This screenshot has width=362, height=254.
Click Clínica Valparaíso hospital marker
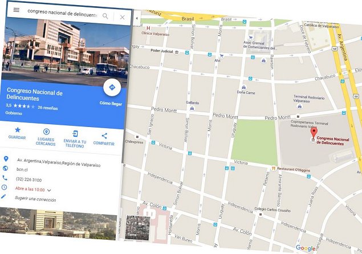coord(148,28)
